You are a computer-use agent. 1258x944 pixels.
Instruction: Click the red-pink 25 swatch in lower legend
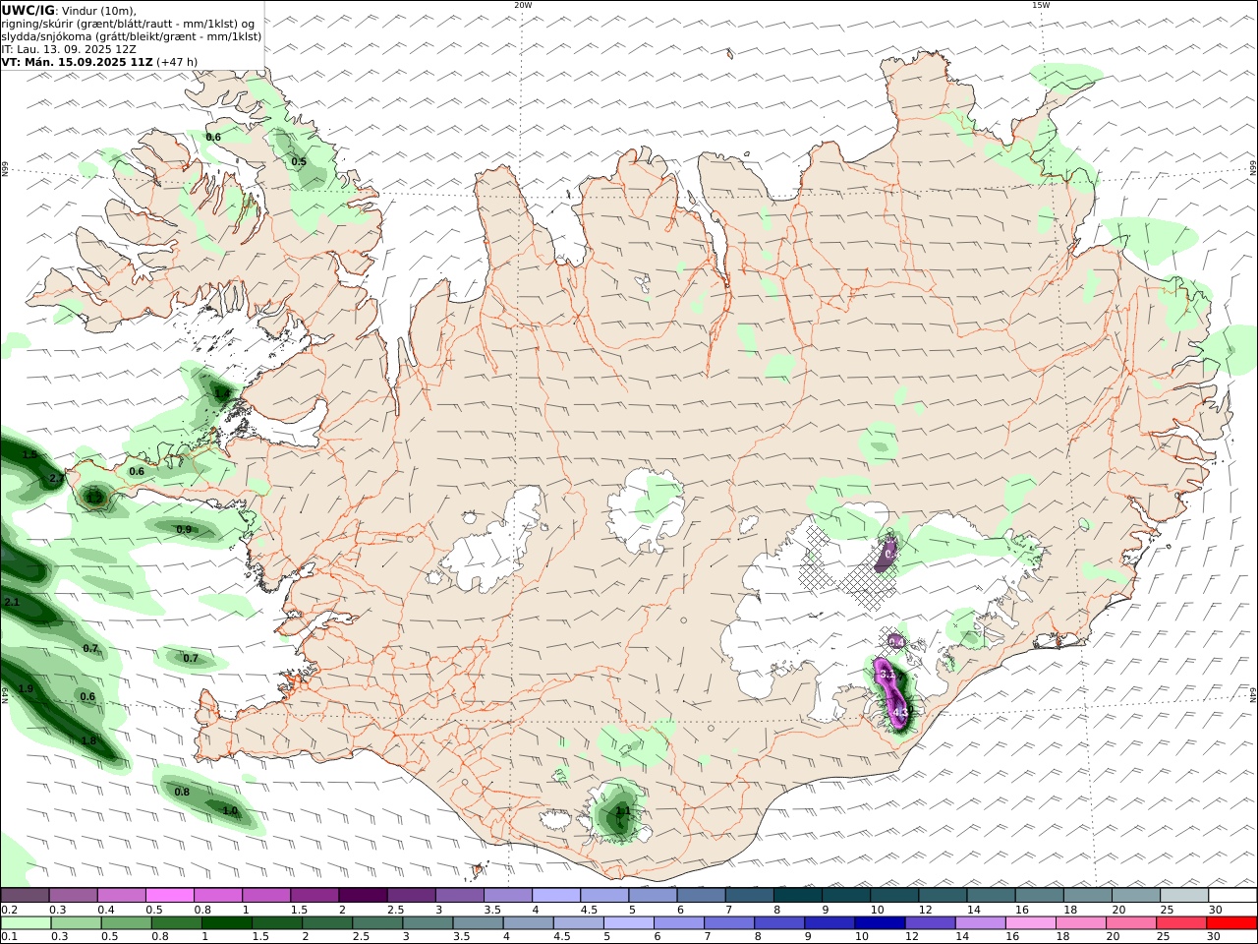[x=1181, y=923]
